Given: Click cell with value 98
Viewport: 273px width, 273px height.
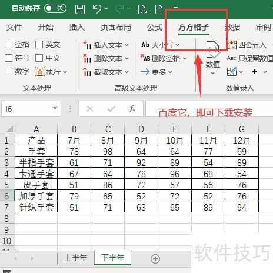Looking at the screenshot, I should [108, 151].
